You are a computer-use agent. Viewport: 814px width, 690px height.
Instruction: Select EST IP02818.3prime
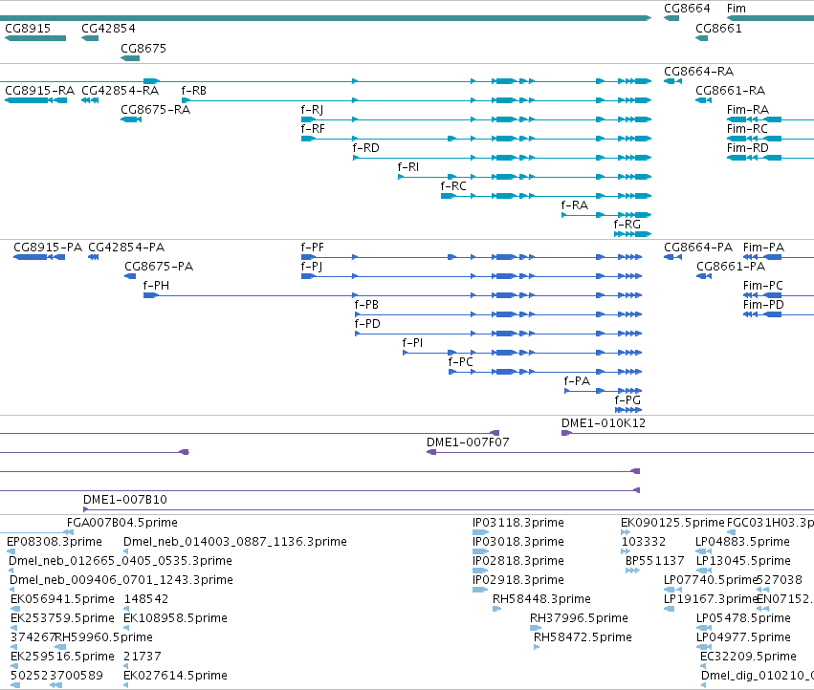(518, 561)
